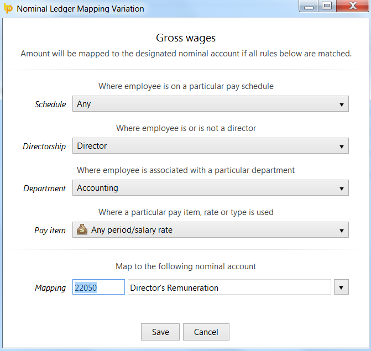
Task: Click the BrightPay logo in title bar
Action: pyautogui.click(x=8, y=8)
